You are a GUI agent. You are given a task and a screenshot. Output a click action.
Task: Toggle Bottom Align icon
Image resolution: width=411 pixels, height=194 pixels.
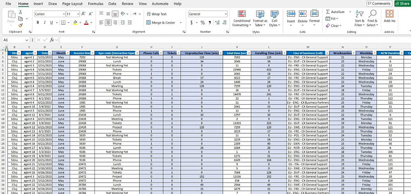[115, 14]
